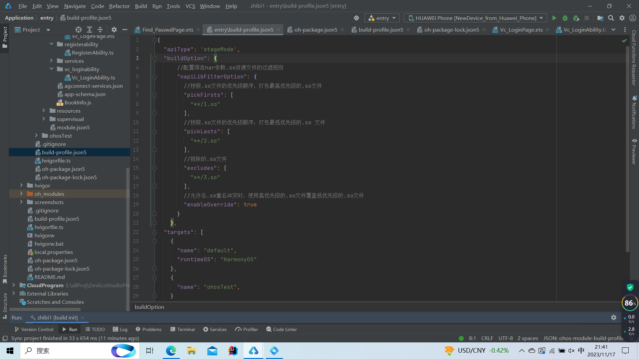Close the zhibi1 build init run tab
This screenshot has width=639, height=359.
83,317
